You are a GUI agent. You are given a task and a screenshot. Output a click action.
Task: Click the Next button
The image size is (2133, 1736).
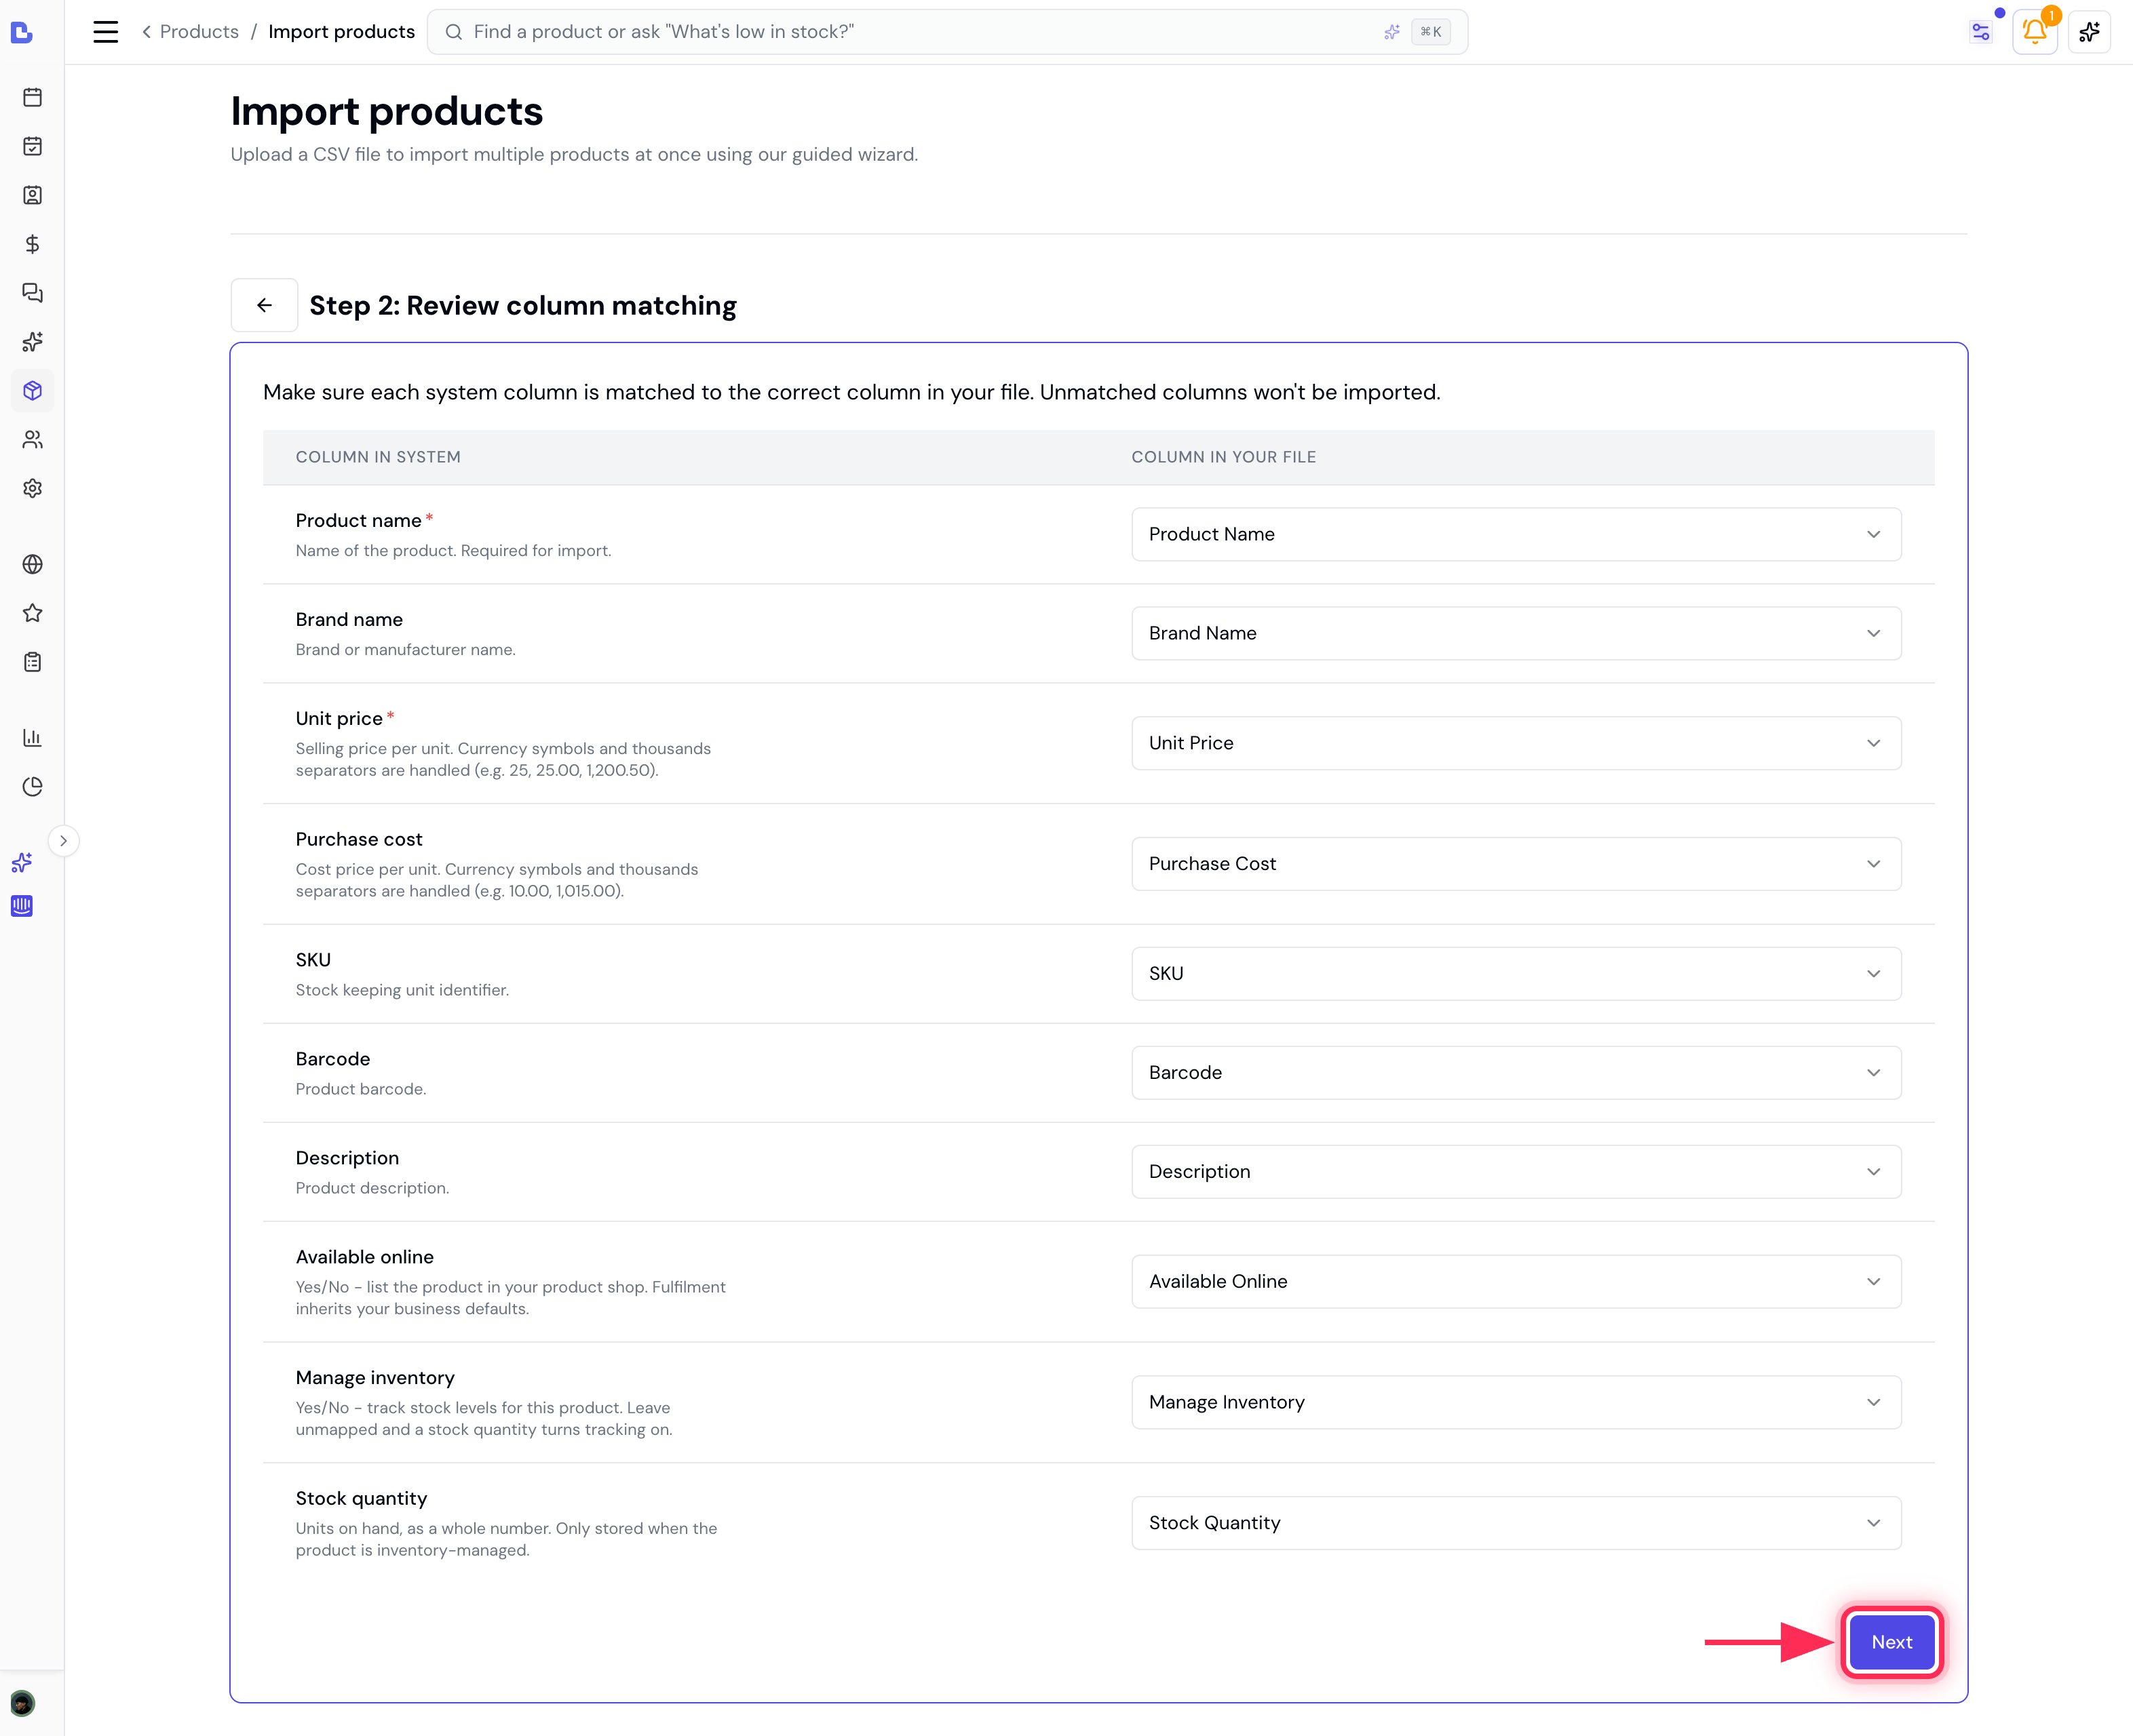tap(1891, 1642)
